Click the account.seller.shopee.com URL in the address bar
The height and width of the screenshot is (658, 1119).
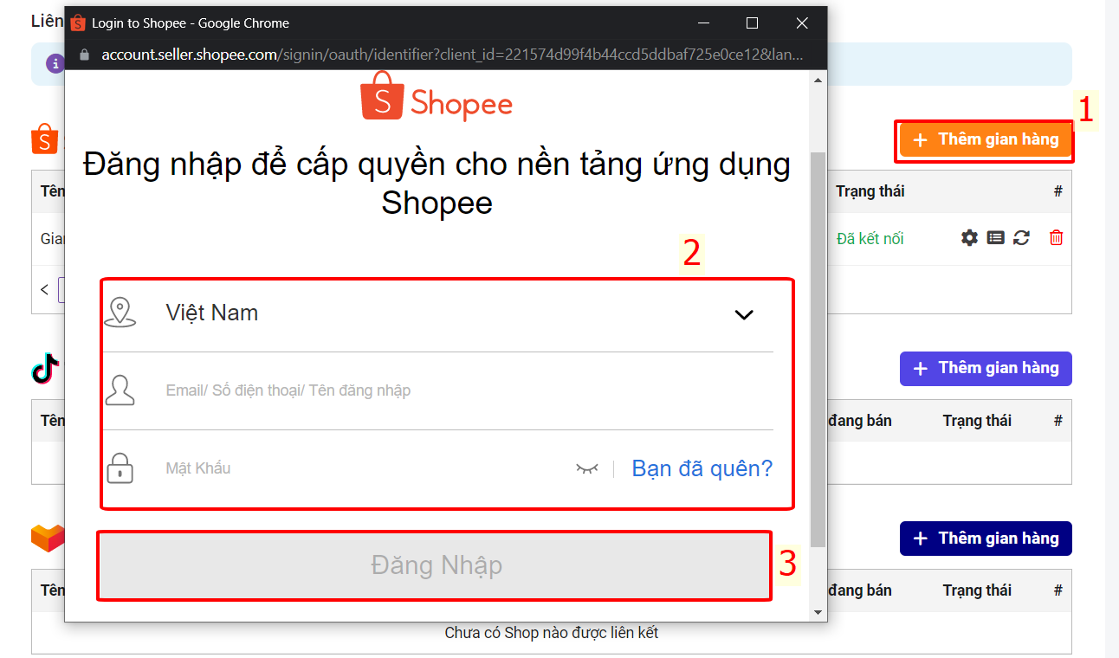tap(453, 55)
